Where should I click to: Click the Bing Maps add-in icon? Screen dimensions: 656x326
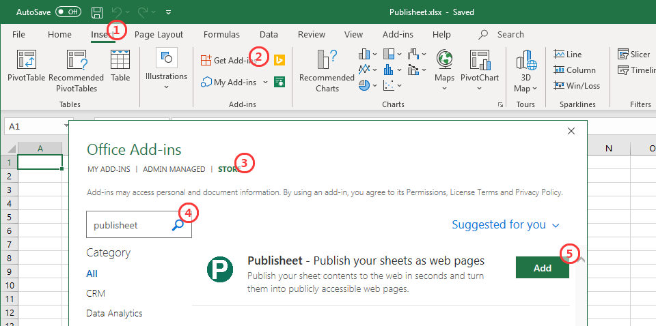tap(279, 61)
